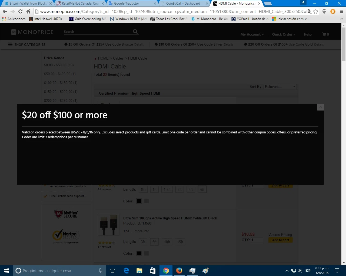Click the Cortana microphone icon
346x276 pixels.
coord(100,271)
